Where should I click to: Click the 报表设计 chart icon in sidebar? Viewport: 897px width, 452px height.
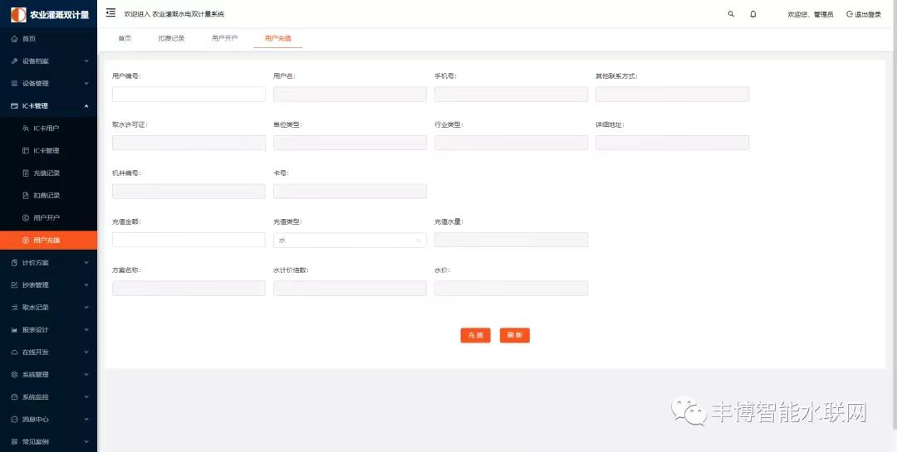click(x=14, y=330)
